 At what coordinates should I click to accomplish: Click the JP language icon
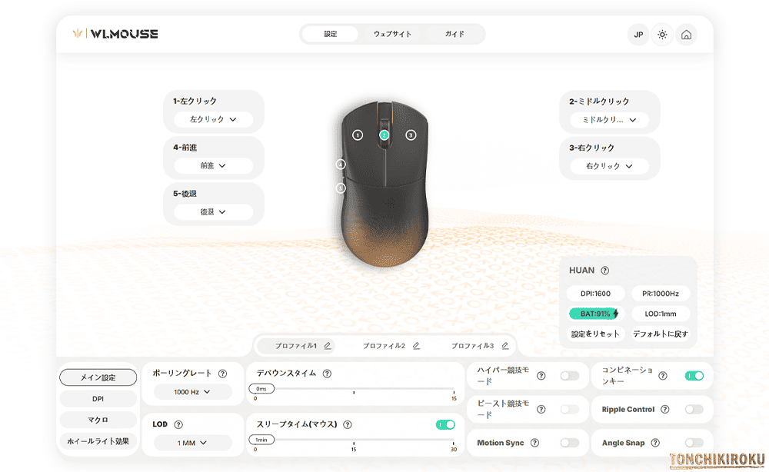[x=638, y=35]
